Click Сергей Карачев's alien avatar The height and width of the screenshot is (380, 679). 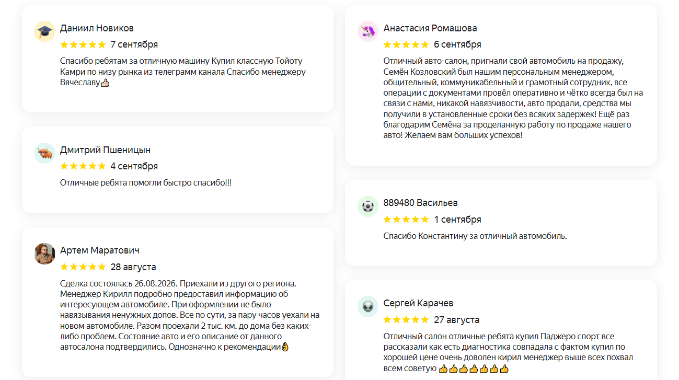368,306
